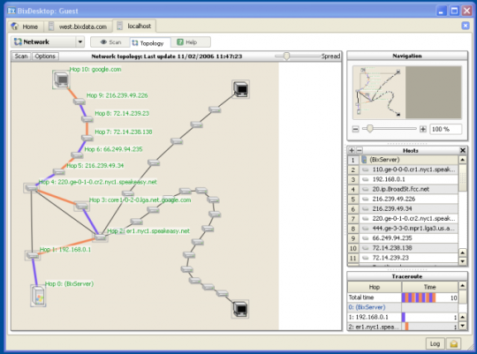The image size is (477, 354).
Task: Select host row 216.239.49.34
Action: tap(403, 208)
